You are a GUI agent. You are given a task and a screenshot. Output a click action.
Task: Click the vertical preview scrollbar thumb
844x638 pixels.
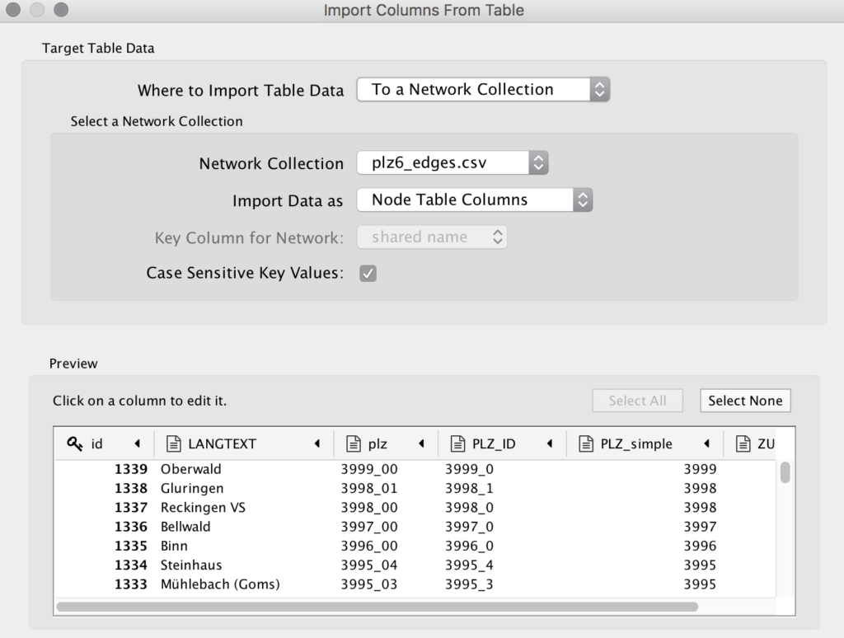(785, 472)
